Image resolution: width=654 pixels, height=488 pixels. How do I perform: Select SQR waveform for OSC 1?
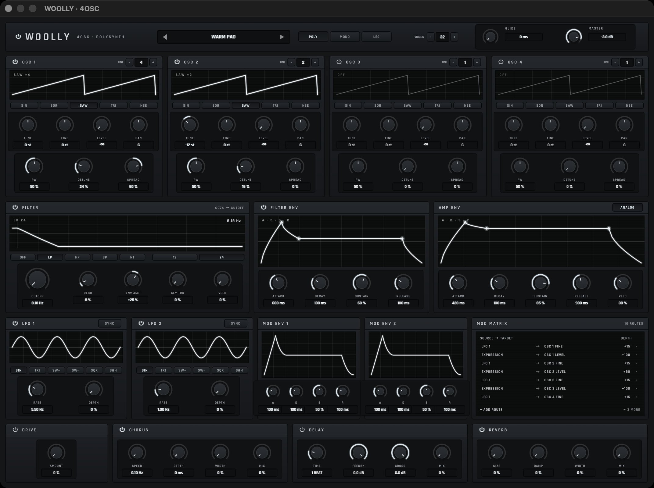(54, 105)
